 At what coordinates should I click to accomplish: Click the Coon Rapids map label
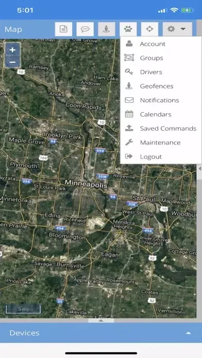click(x=83, y=106)
